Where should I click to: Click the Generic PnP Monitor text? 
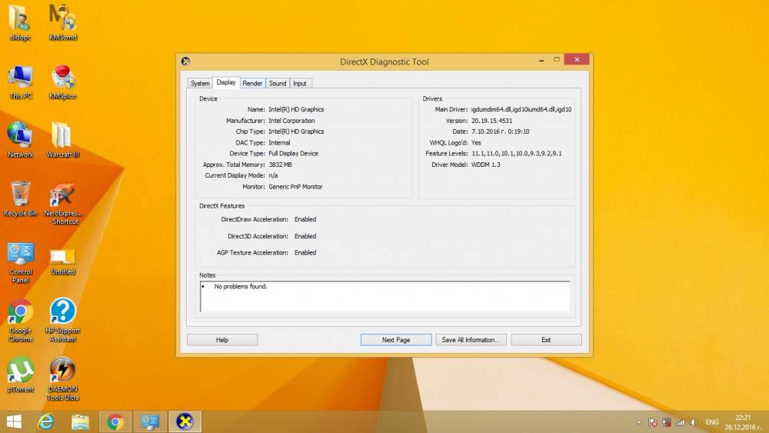[296, 187]
